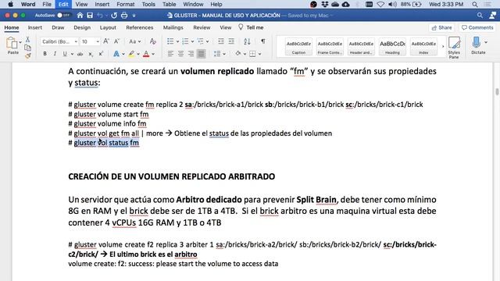Screen dimensions: 500x281
Task: Expand numbered list options
Action: [x=192, y=41]
